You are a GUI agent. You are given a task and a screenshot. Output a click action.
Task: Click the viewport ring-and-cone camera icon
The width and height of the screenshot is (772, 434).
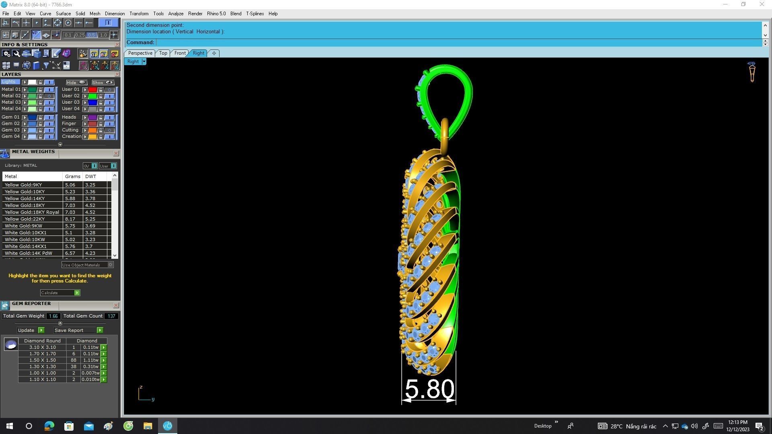(751, 72)
